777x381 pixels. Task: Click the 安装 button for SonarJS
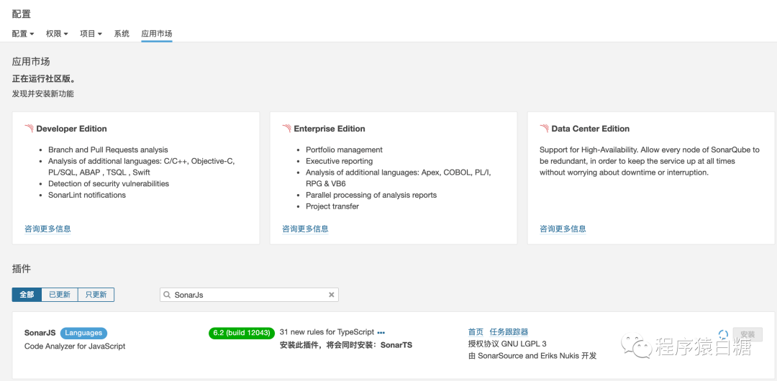[748, 334]
